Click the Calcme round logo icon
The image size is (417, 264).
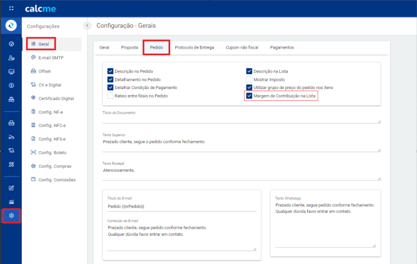click(11, 26)
